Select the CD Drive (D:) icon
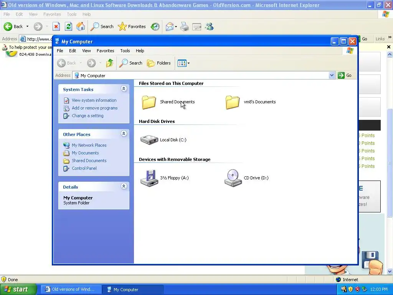The image size is (393, 295). coord(233,178)
